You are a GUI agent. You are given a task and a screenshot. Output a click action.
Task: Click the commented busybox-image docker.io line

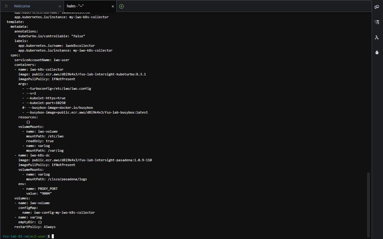click(x=58, y=108)
